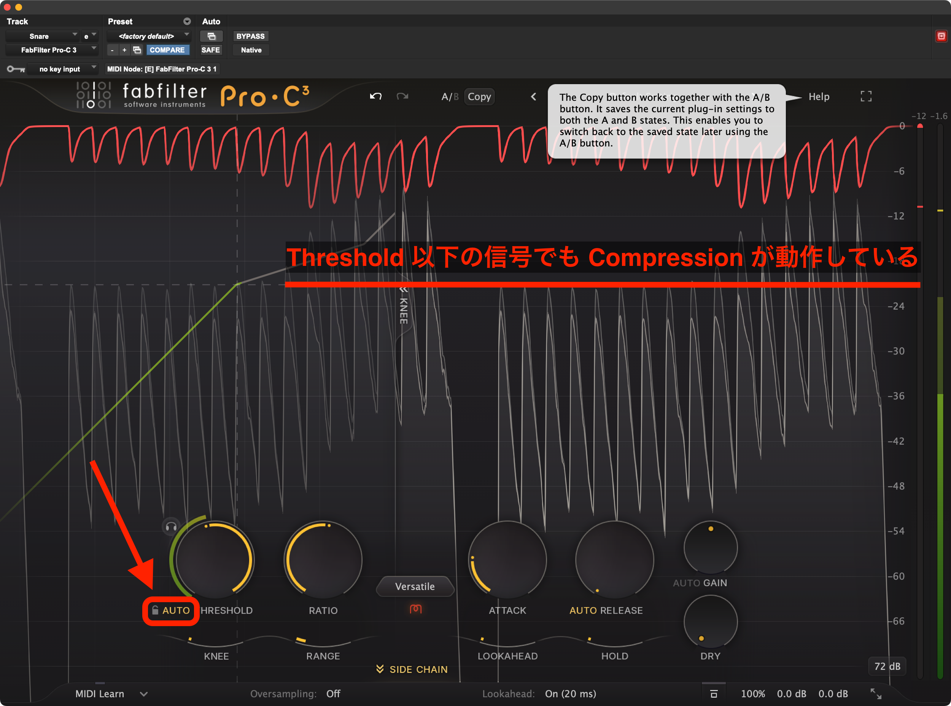Click the COMPARE button
The width and height of the screenshot is (951, 706).
tap(167, 50)
